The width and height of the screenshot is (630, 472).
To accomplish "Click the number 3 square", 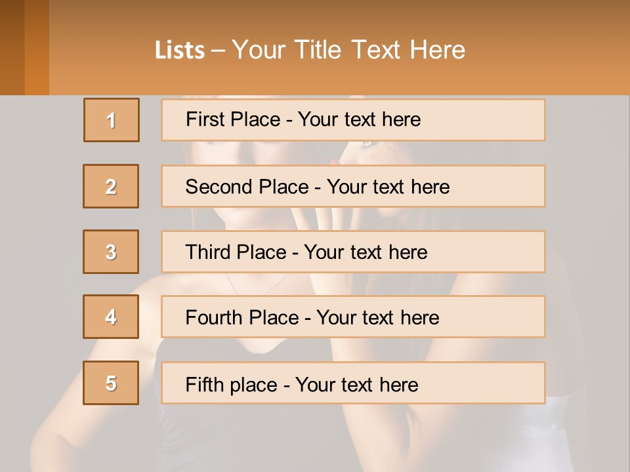I will click(x=111, y=252).
